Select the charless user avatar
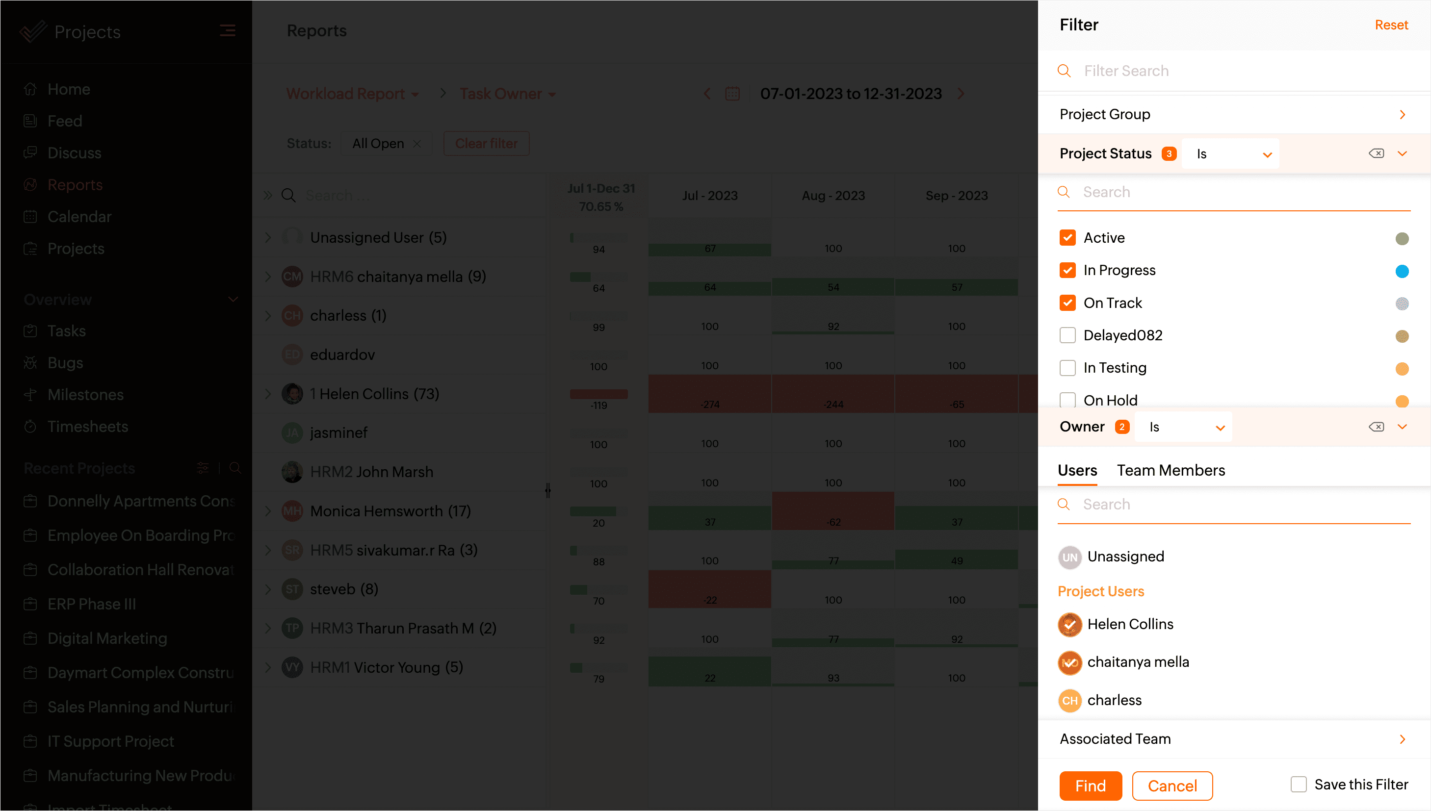Image resolution: width=1431 pixels, height=811 pixels. (1069, 700)
